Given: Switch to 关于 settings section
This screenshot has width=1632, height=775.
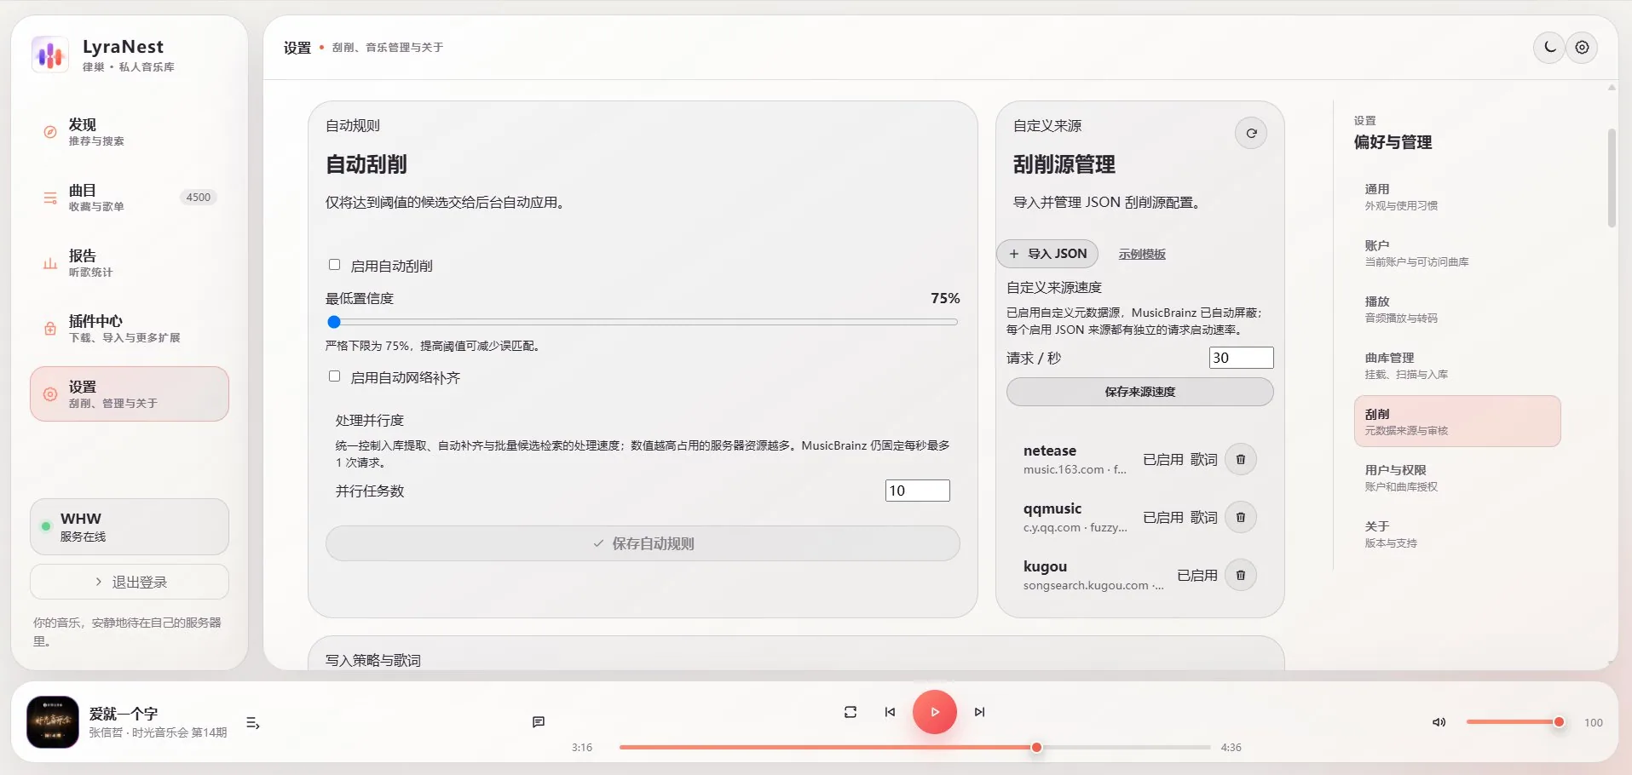Looking at the screenshot, I should click(1457, 534).
